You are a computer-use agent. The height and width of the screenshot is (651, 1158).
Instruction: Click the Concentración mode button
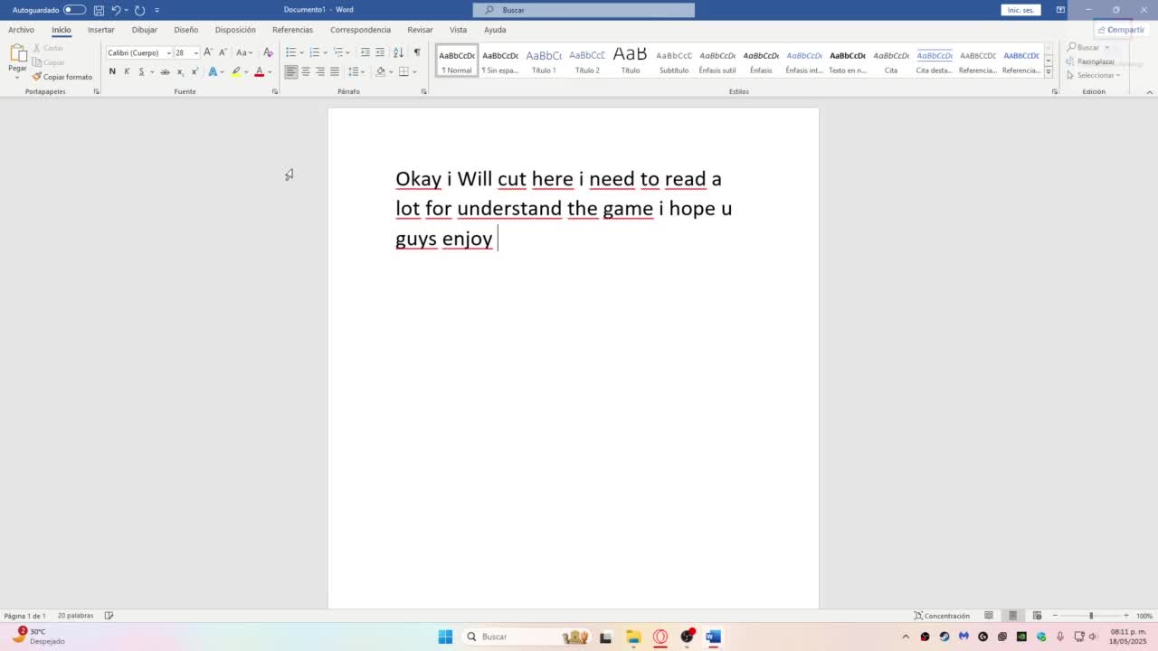tap(942, 616)
